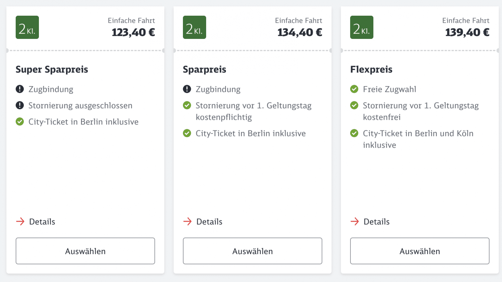Show Details of the Sparpreis fare

pos(203,222)
